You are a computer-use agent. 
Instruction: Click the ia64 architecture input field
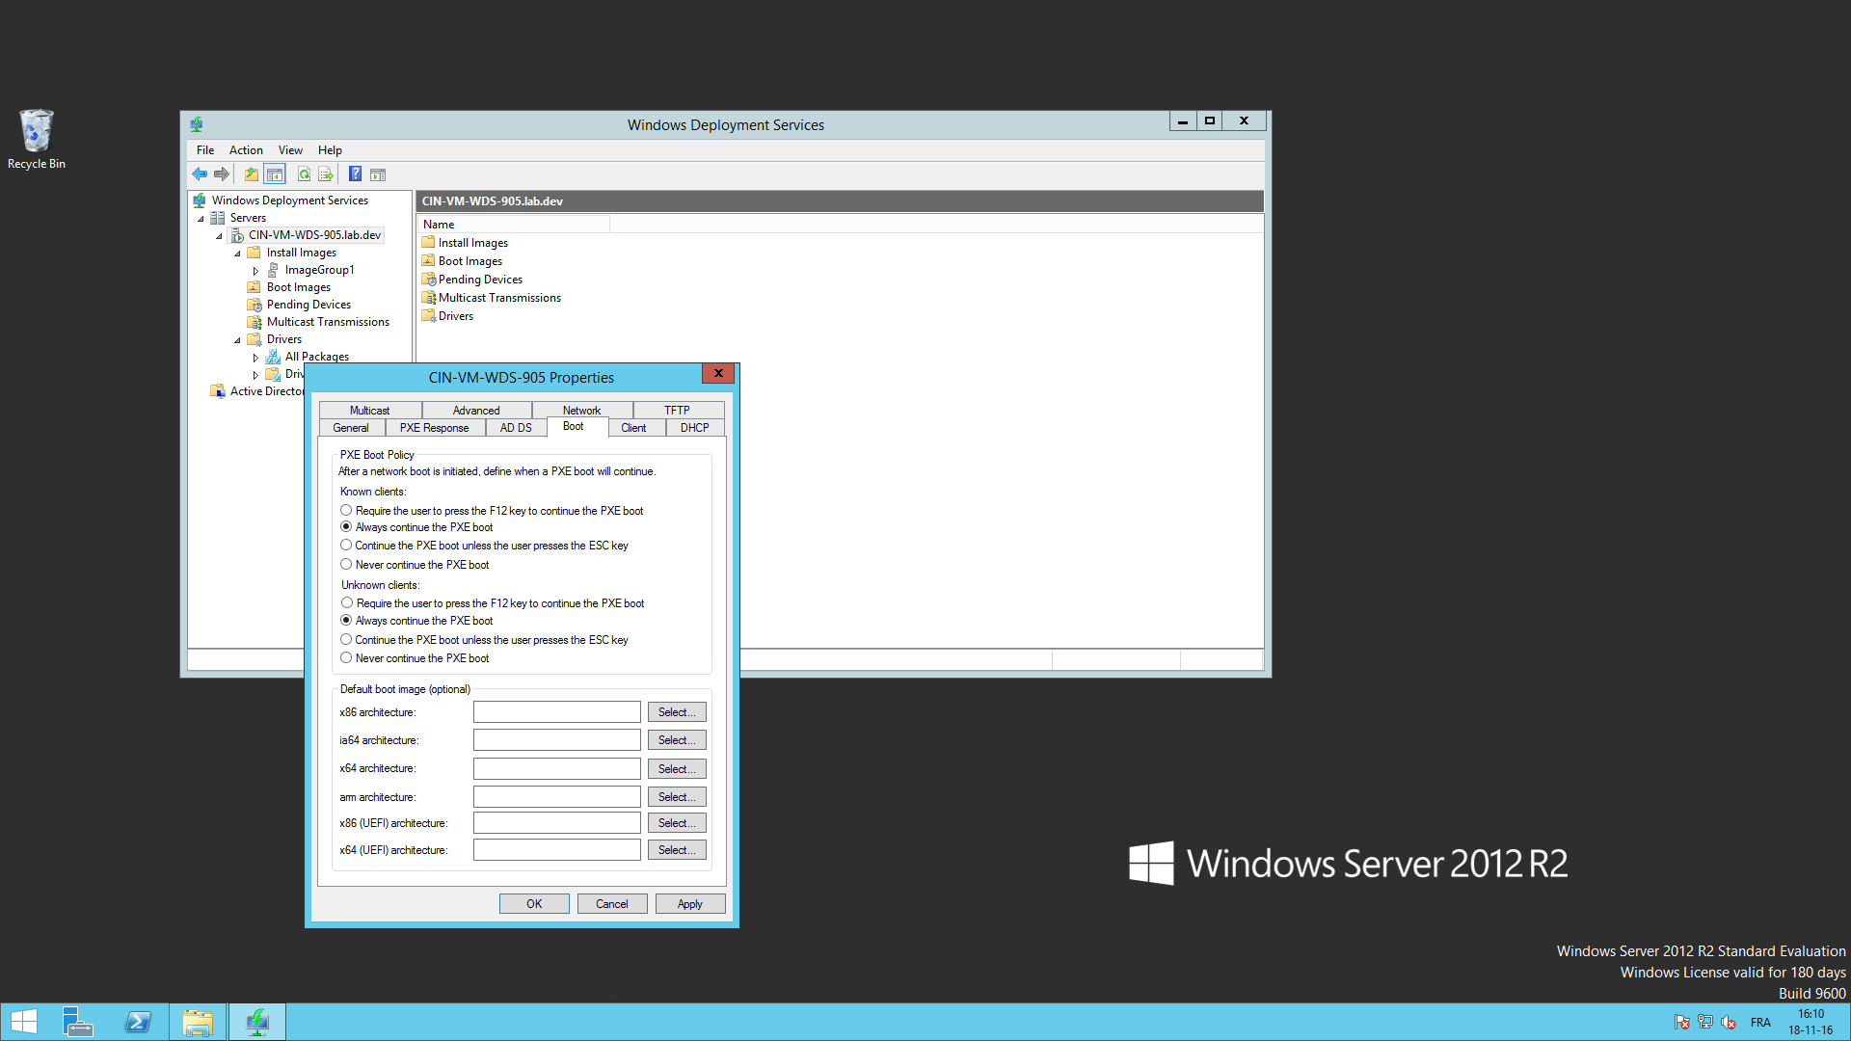(557, 740)
